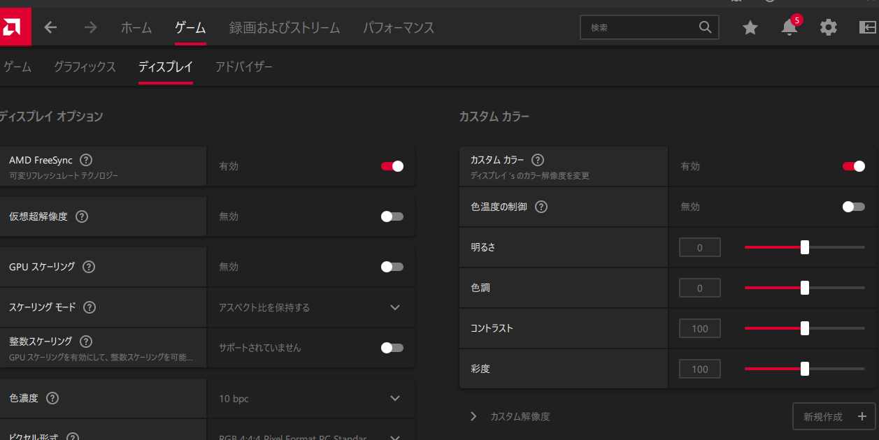Toggle the 整数スケーリング switch
This screenshot has width=879, height=440.
(x=392, y=348)
